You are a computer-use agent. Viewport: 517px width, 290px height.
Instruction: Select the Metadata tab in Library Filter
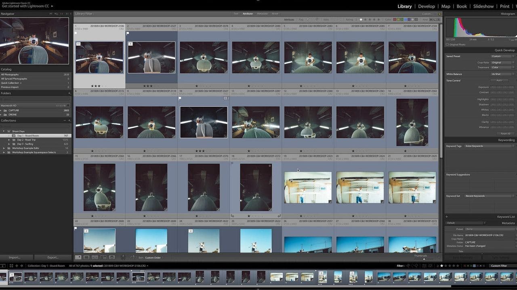[262, 14]
